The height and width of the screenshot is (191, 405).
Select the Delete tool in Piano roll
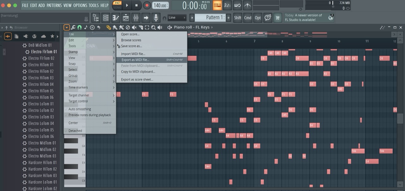click(128, 27)
